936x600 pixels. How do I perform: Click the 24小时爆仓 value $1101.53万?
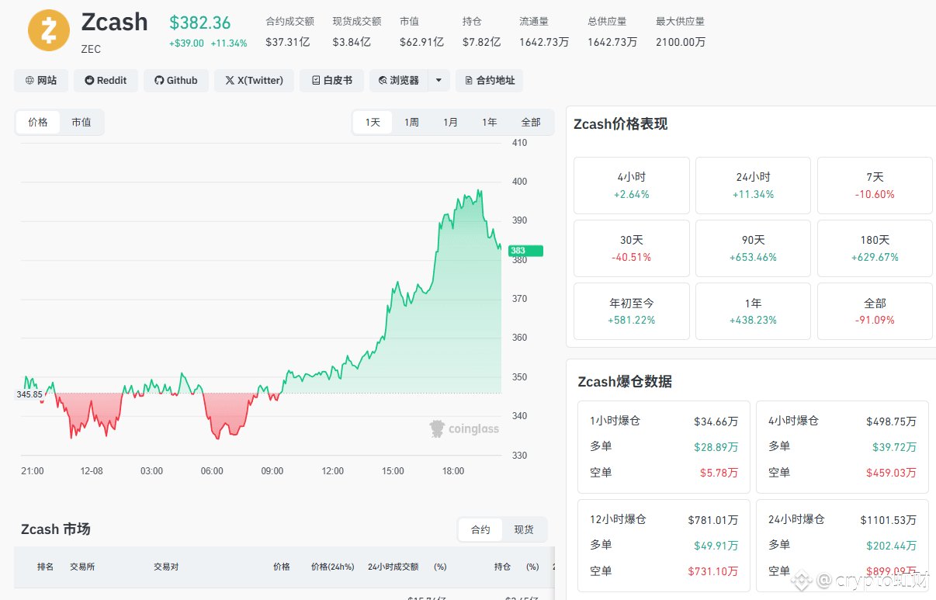(x=888, y=520)
